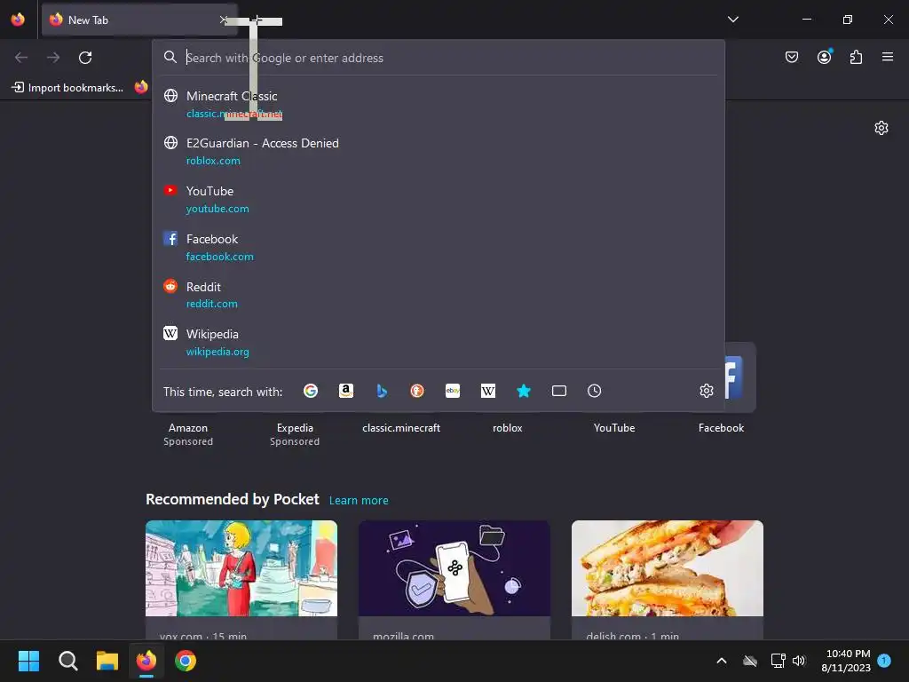Show hidden system tray icons
The width and height of the screenshot is (909, 682).
pyautogui.click(x=722, y=661)
